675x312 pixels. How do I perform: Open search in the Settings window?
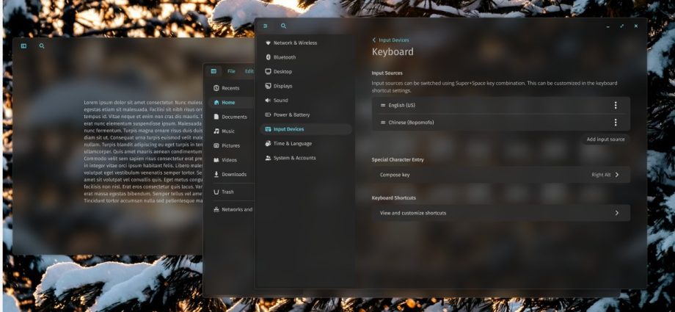pyautogui.click(x=283, y=26)
